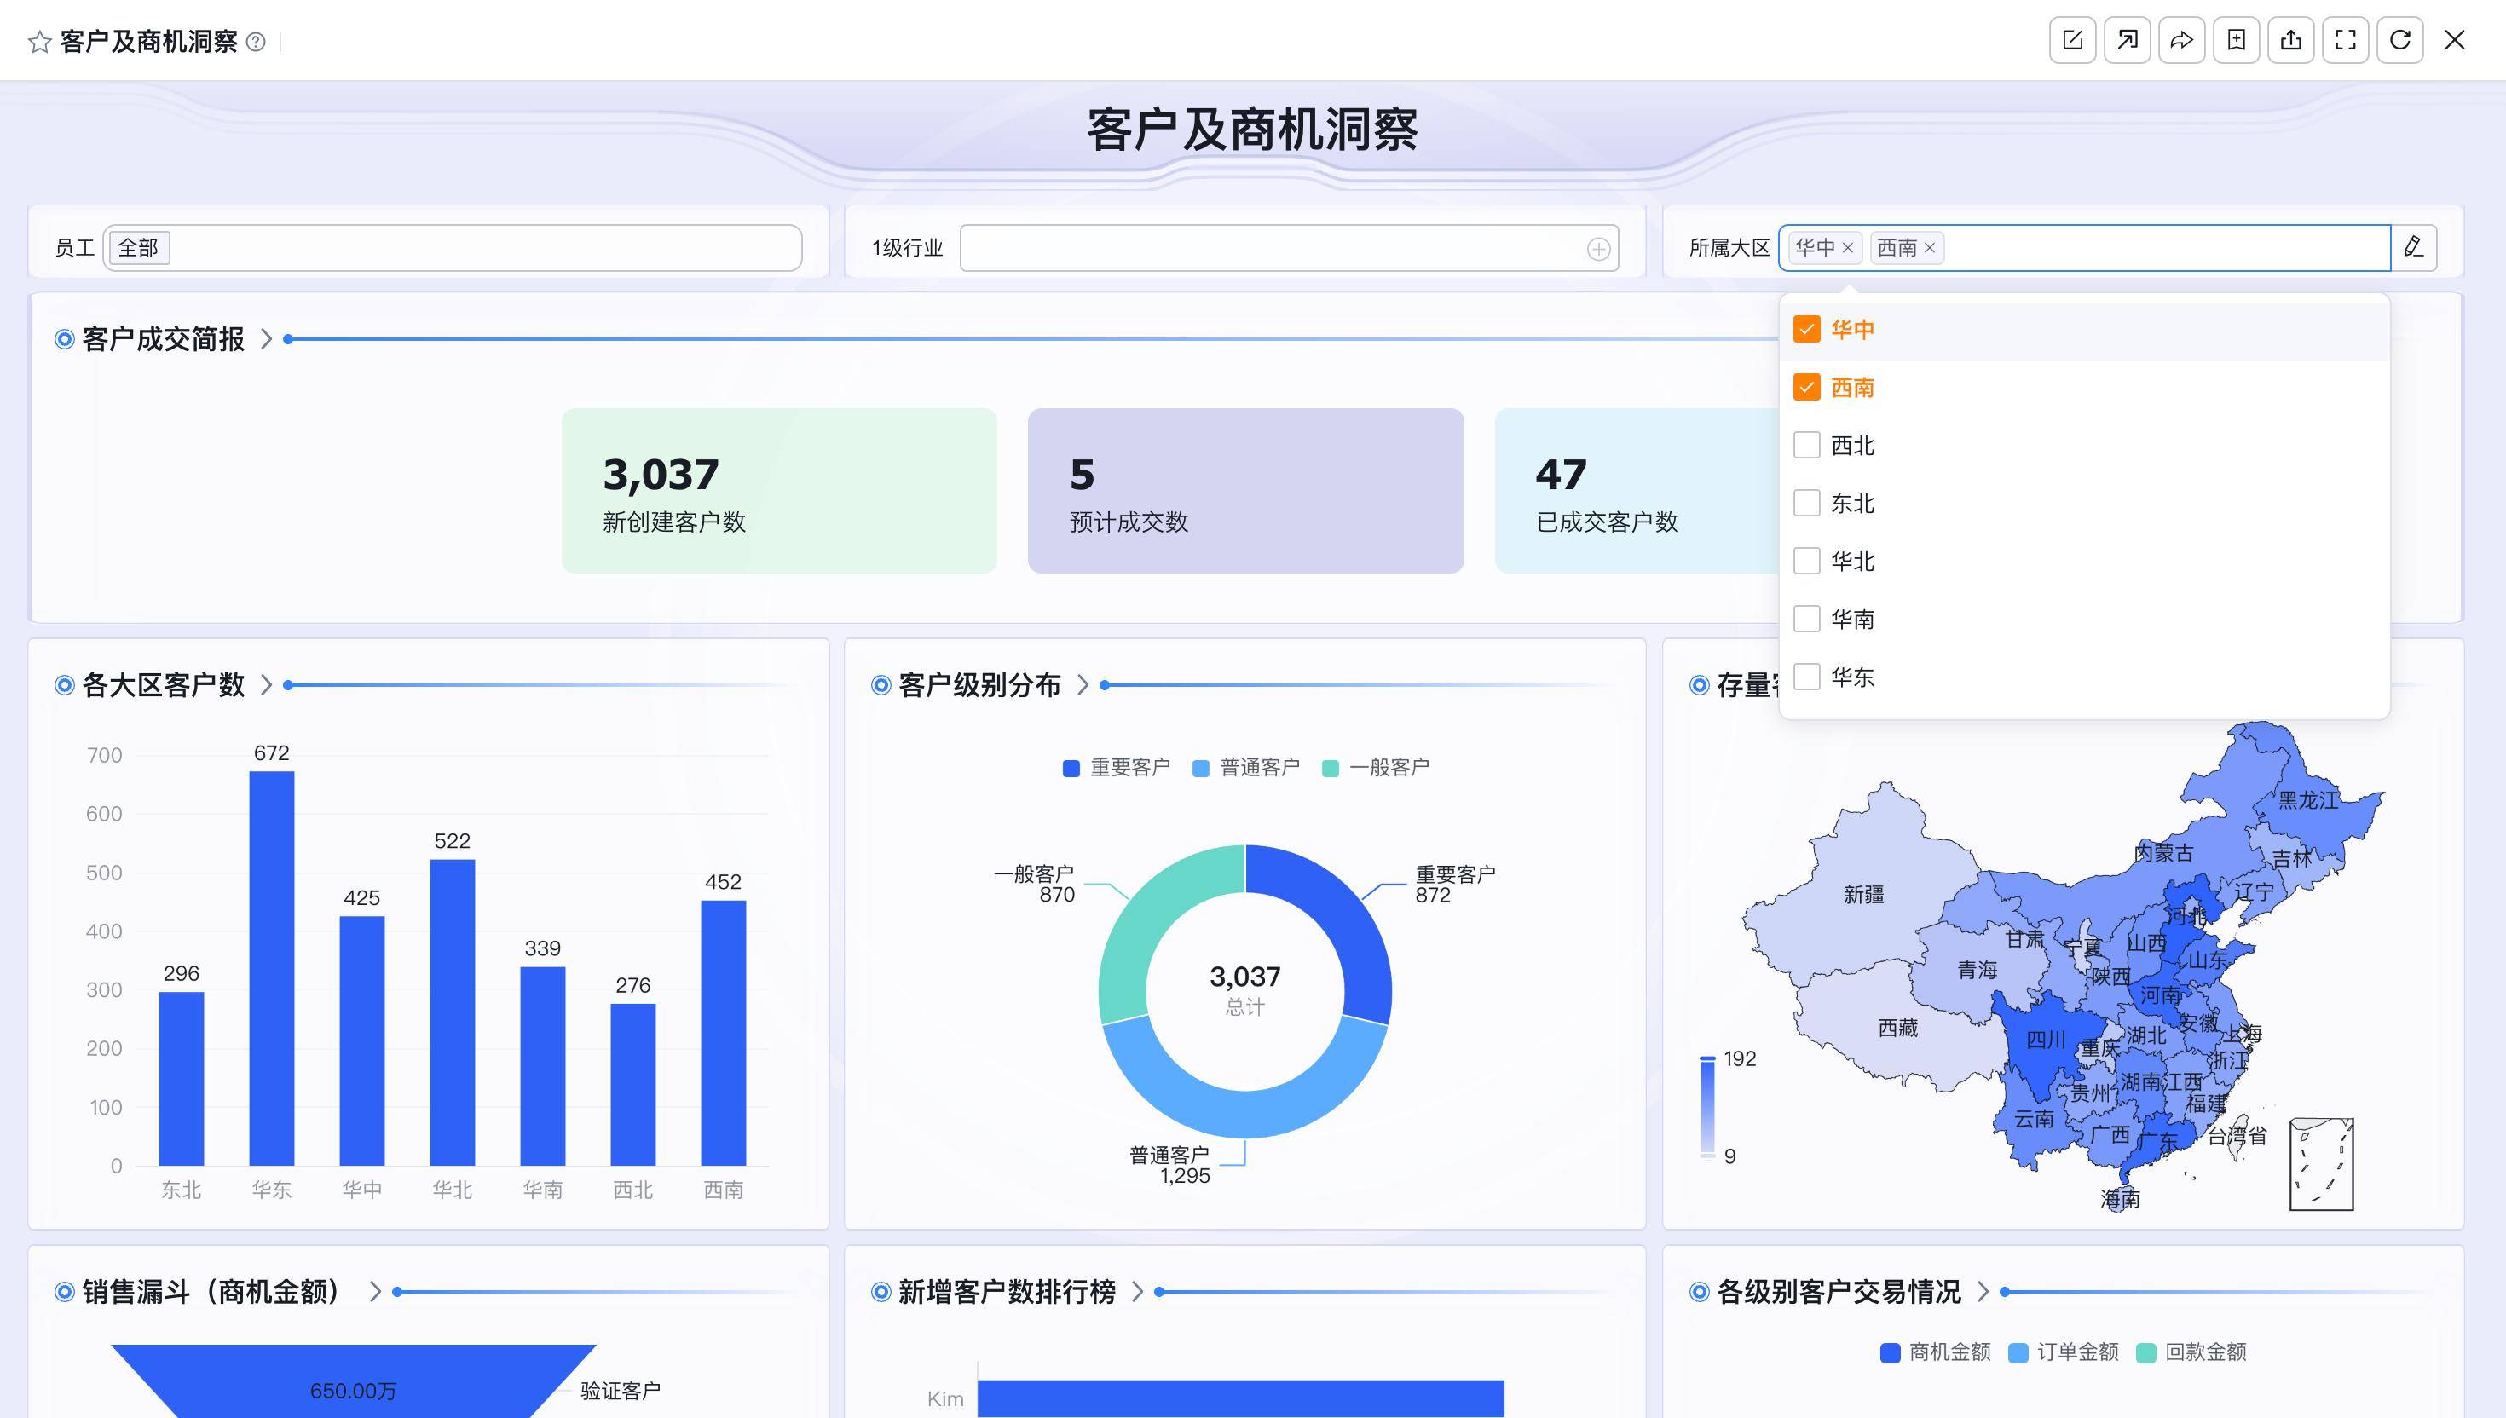
Task: Remove the 西南 tag via its X
Action: tap(1930, 248)
